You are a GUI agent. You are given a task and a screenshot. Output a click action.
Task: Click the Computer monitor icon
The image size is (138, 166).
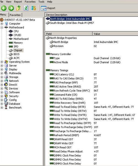[6, 24]
